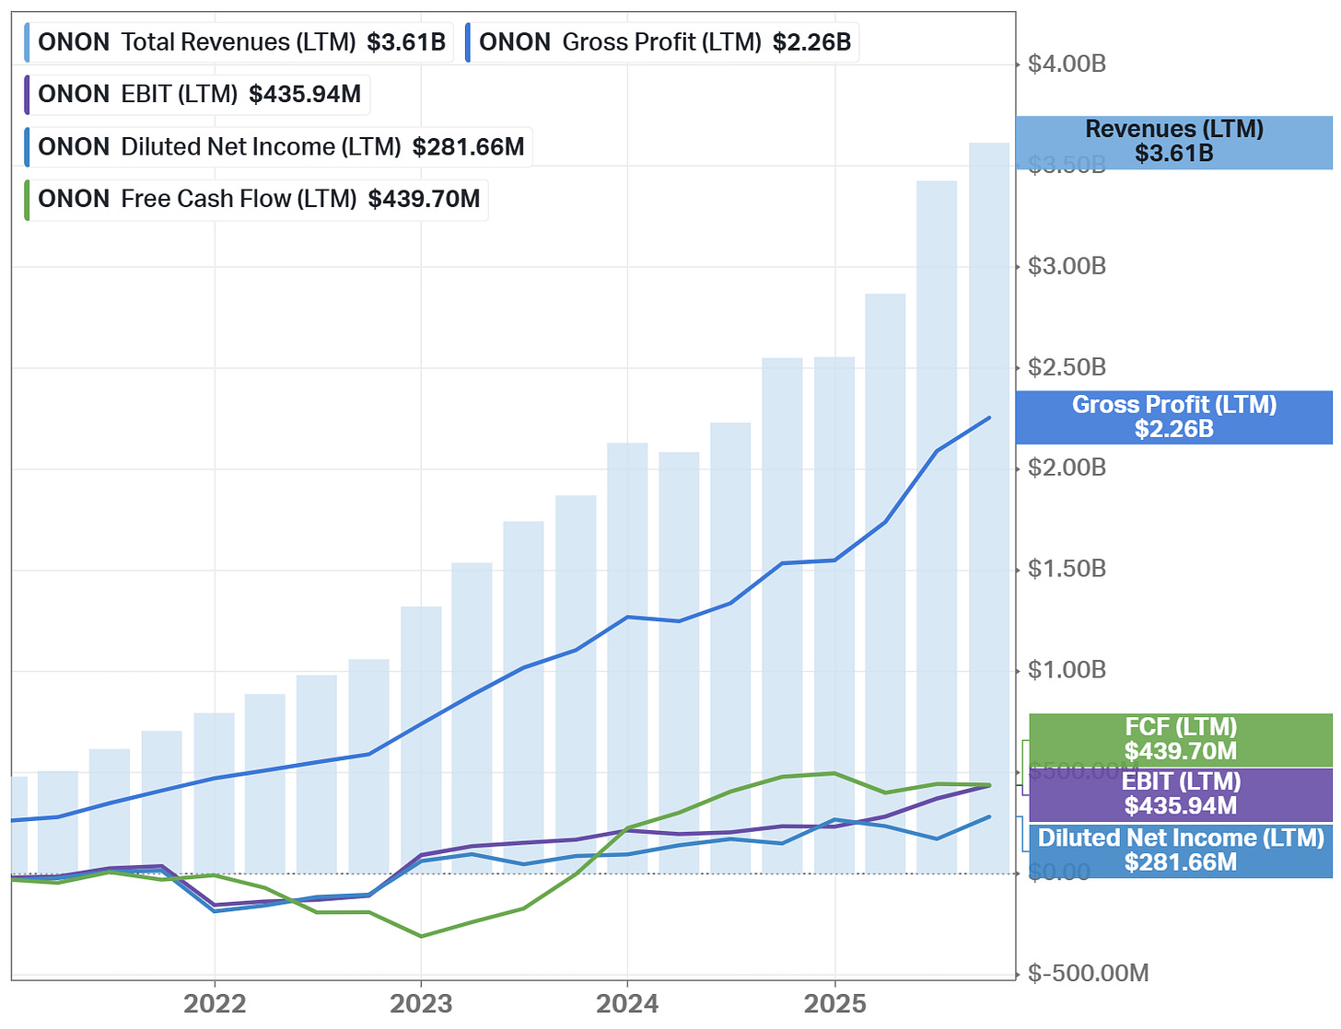1341x1029 pixels.
Task: Click the 2022 x-axis label
Action: (215, 1004)
